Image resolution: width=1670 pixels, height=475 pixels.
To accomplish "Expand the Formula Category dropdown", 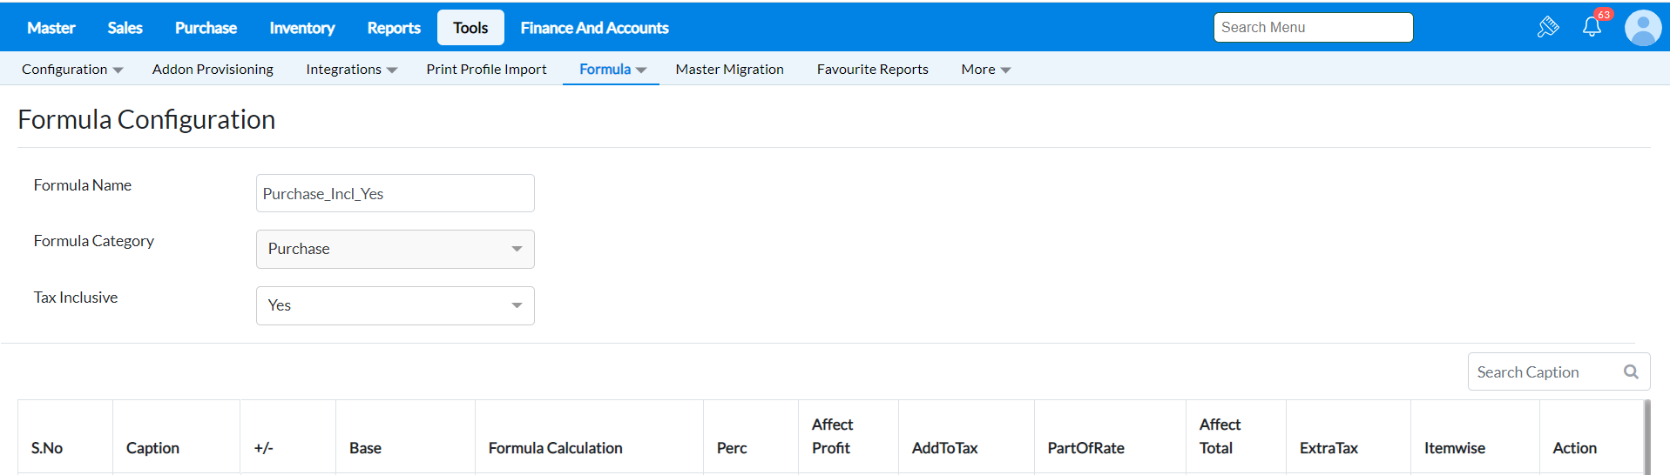I will [395, 249].
